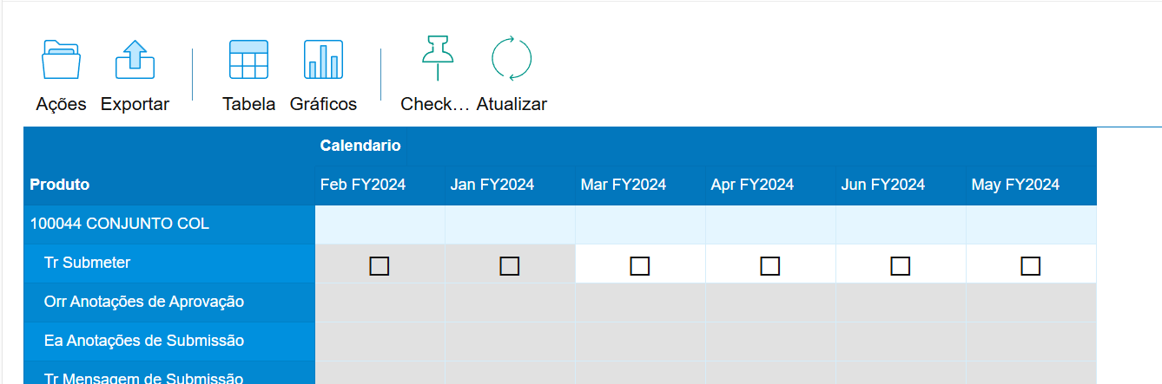Tick Tr Submeter checkbox for Feb FY2024
The width and height of the screenshot is (1162, 384).
[x=380, y=266]
